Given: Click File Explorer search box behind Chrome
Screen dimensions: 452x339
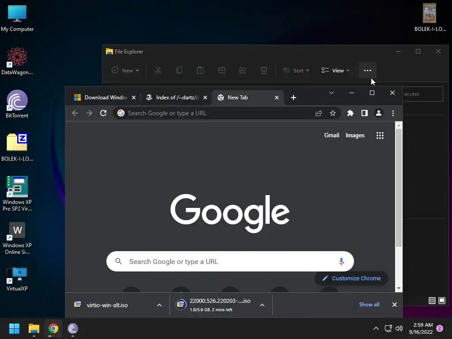Looking at the screenshot, I should pyautogui.click(x=422, y=94).
